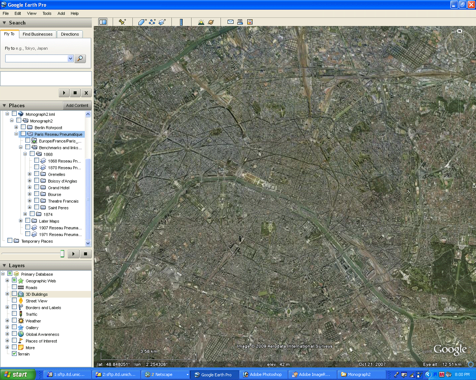Click the Add Polygon icon
Image resolution: width=476 pixels, height=380 pixels.
coord(142,22)
